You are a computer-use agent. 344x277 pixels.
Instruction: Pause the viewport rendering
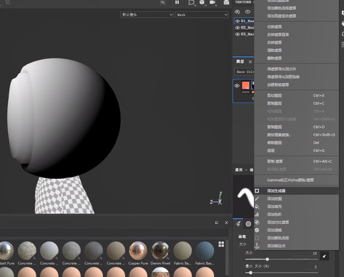click(x=177, y=2)
